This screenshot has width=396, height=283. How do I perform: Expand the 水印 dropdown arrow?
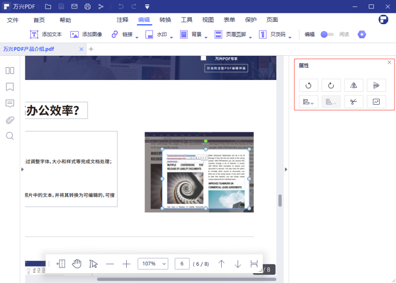click(171, 38)
